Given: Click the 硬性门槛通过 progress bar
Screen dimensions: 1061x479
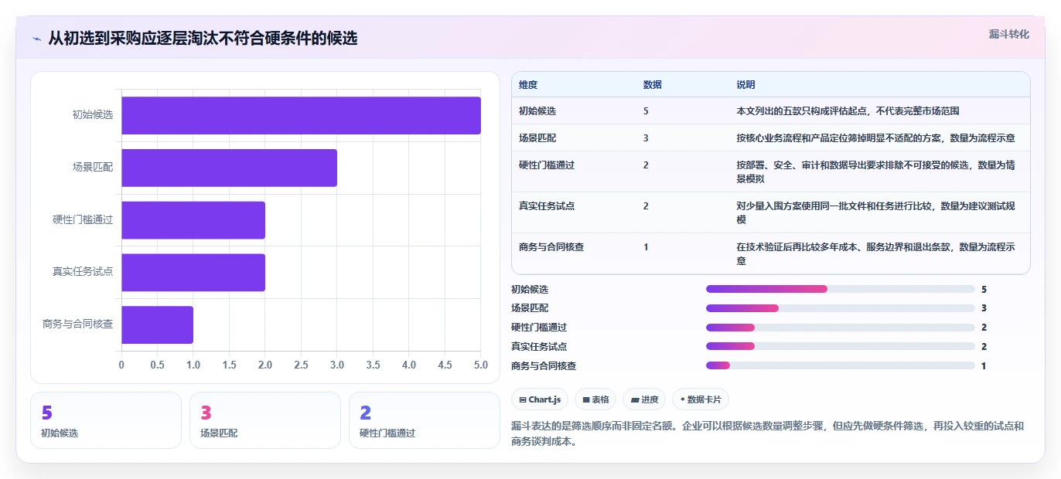Looking at the screenshot, I should click(x=840, y=328).
